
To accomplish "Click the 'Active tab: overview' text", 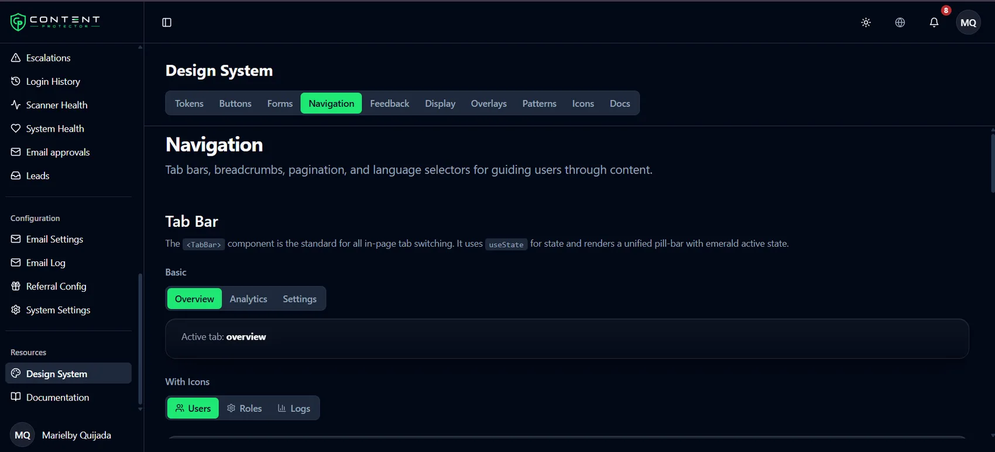I will pyautogui.click(x=224, y=337).
